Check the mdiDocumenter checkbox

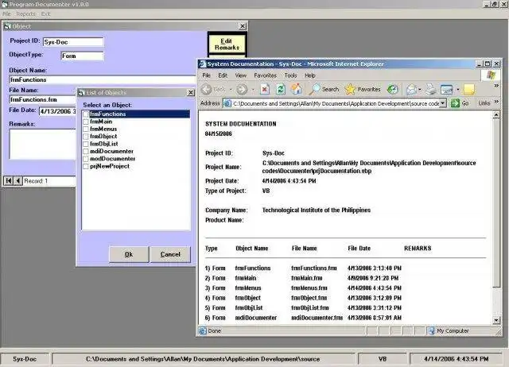coord(86,152)
